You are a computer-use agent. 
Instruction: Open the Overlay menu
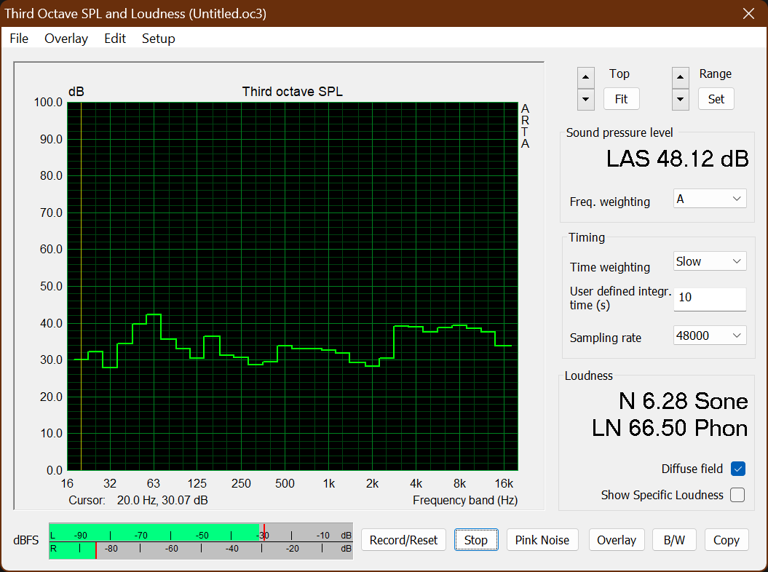66,38
